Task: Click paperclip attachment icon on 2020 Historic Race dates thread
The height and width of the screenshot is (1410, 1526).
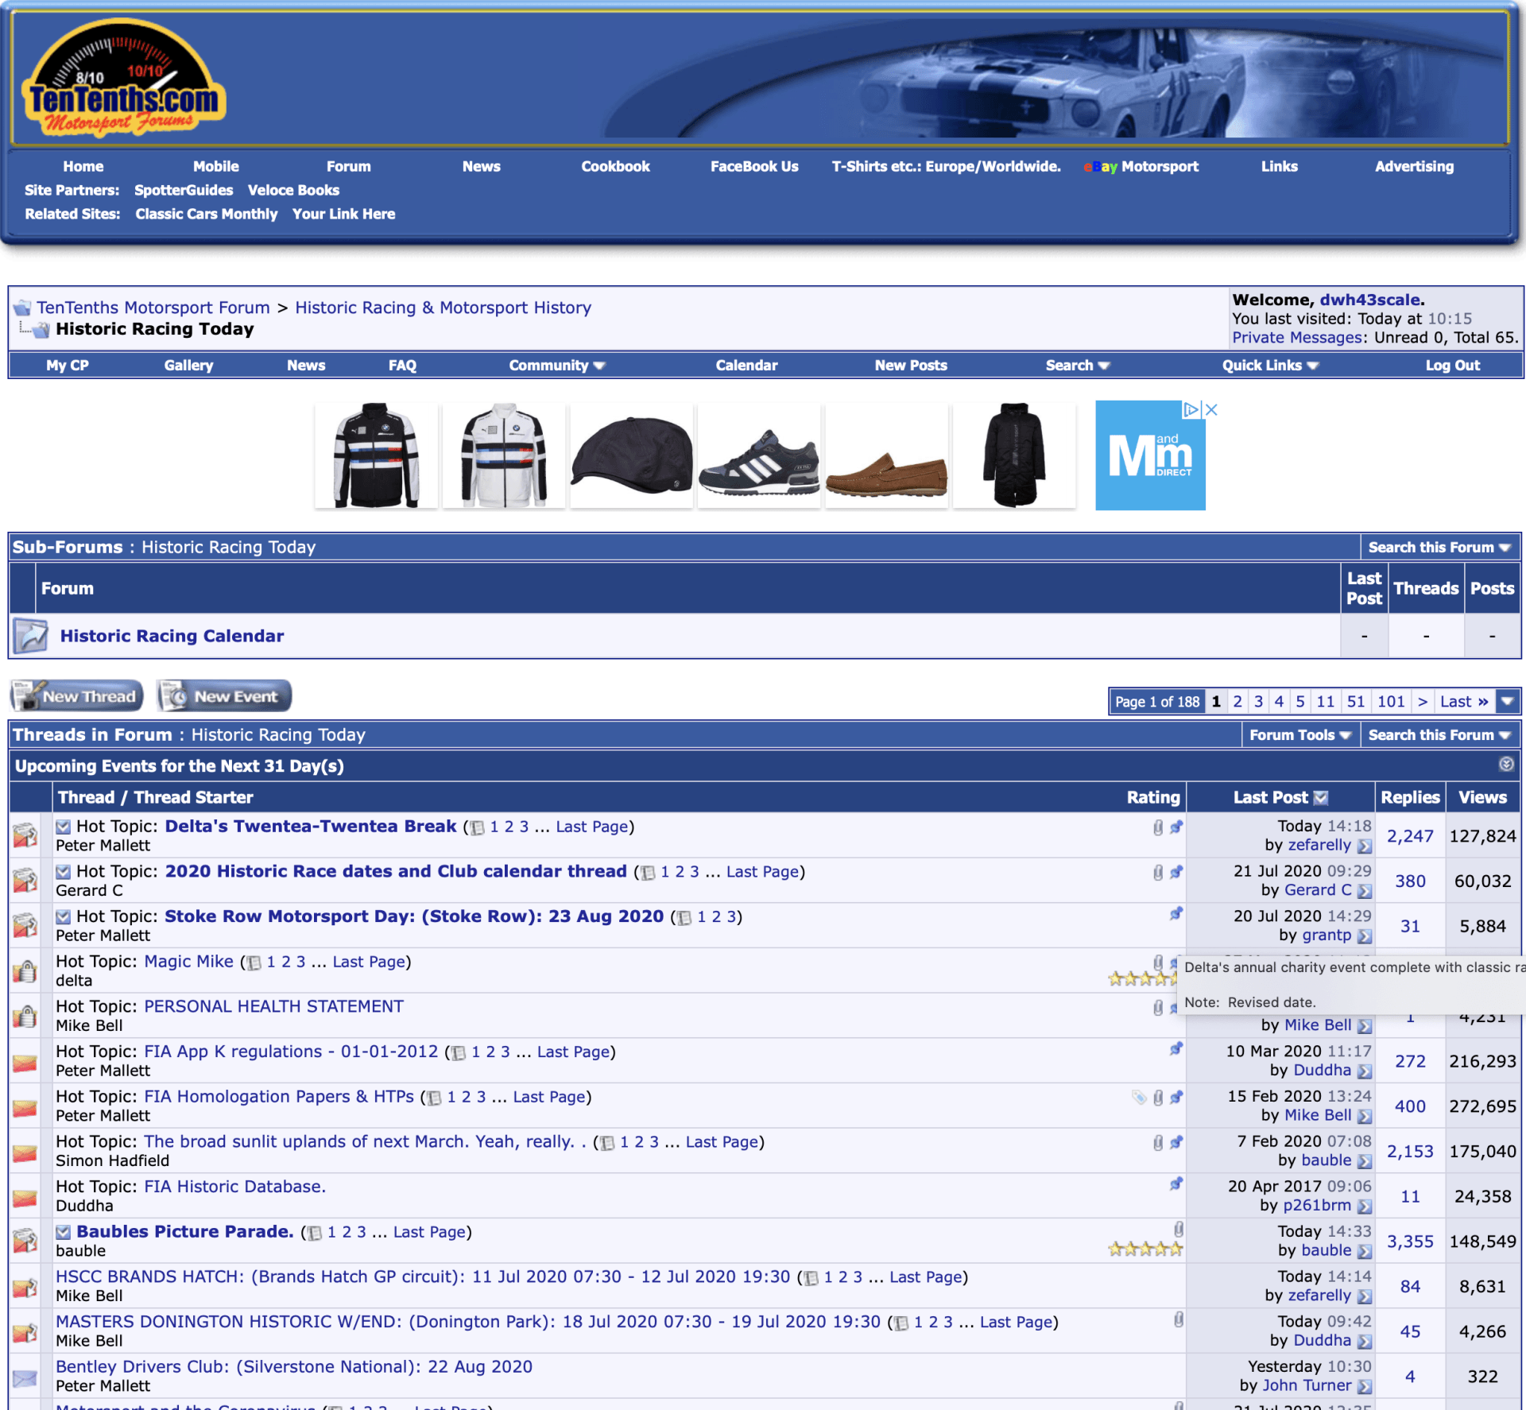Action: 1158,873
